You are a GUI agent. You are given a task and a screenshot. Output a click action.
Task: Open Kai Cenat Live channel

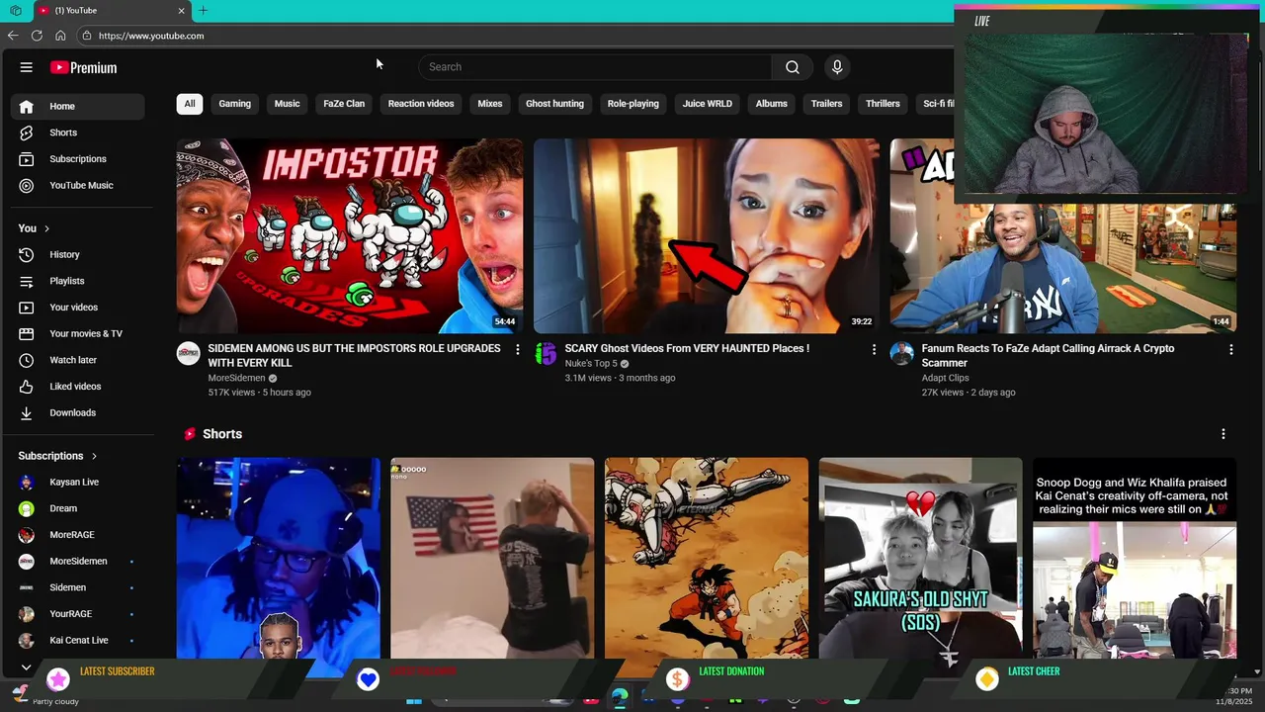78,640
